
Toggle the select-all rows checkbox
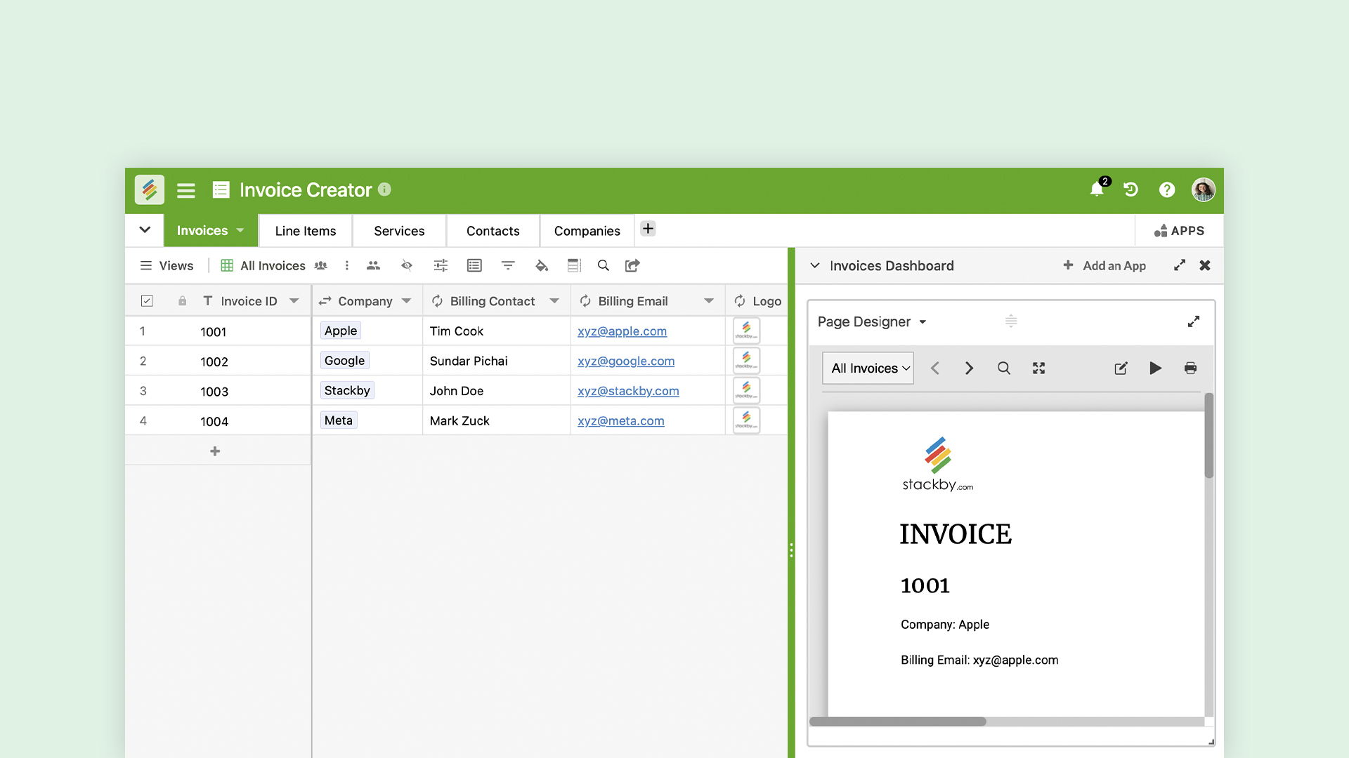(147, 301)
